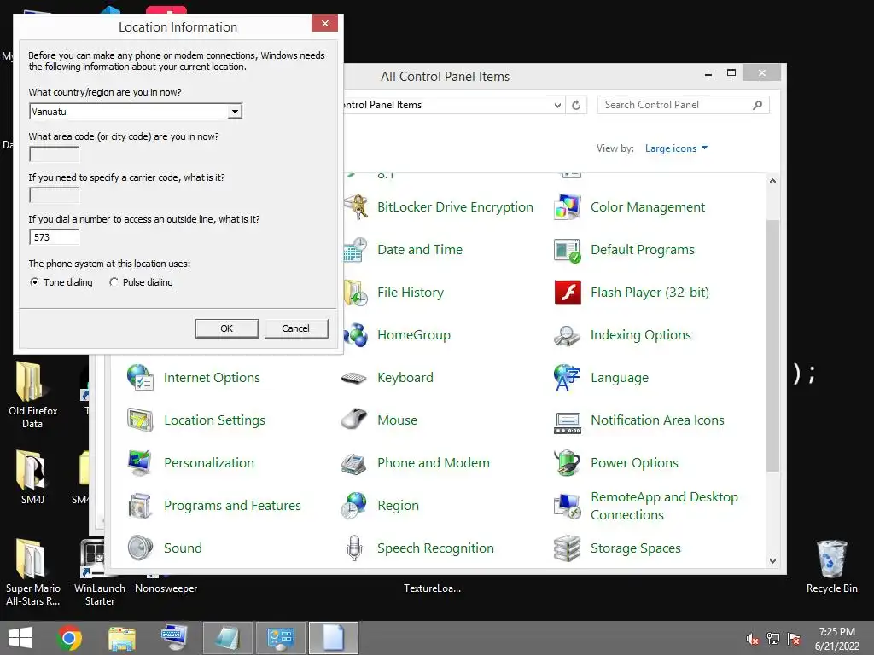Click Cancel in Location Information dialog
Screen dimensions: 874x655
(x=296, y=328)
